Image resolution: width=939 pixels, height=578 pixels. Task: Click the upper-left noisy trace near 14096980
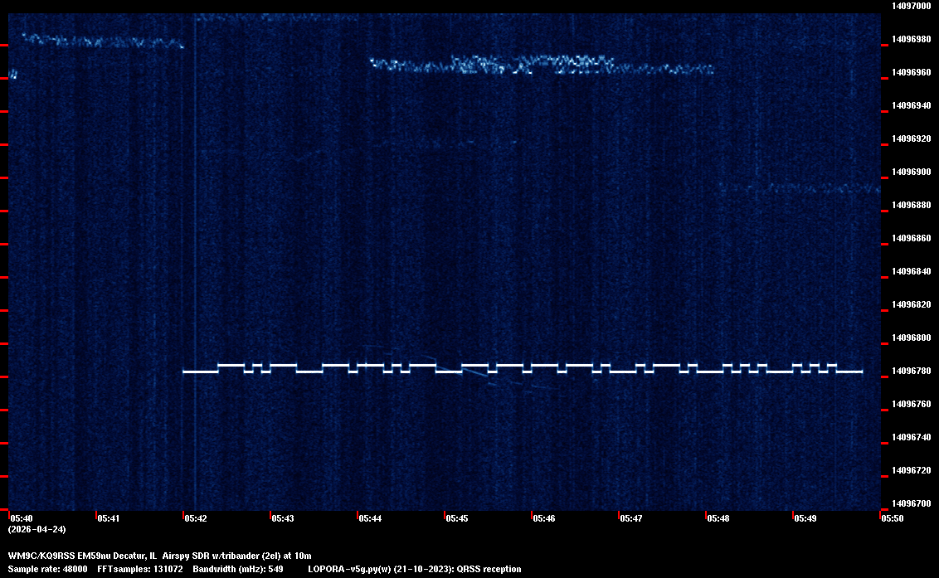pos(100,41)
